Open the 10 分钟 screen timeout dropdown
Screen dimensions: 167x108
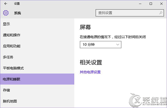click(x=100, y=44)
